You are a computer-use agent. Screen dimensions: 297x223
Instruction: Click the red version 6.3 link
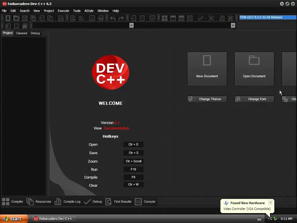click(x=117, y=123)
